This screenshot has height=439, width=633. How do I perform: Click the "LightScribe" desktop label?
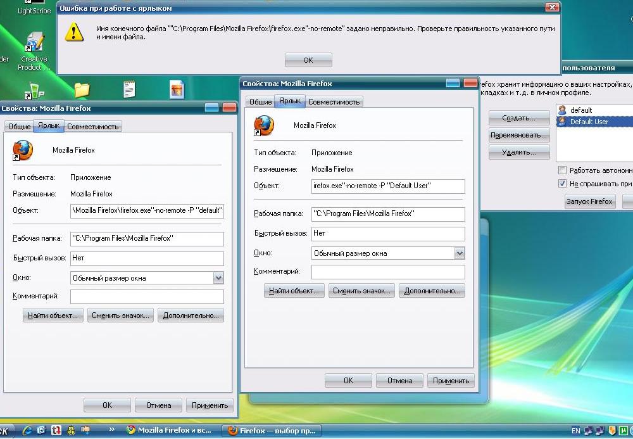pyautogui.click(x=34, y=11)
